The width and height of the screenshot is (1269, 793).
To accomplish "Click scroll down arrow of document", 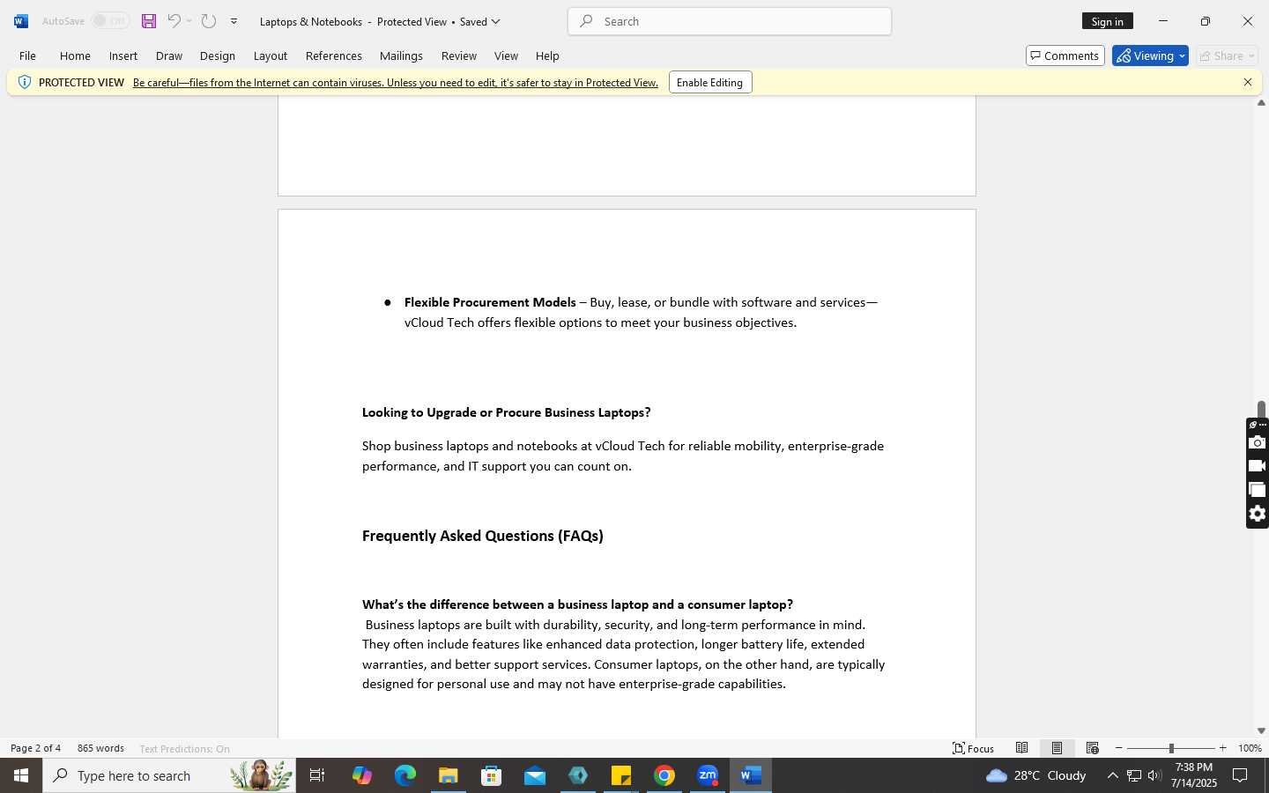I will pyautogui.click(x=1261, y=730).
